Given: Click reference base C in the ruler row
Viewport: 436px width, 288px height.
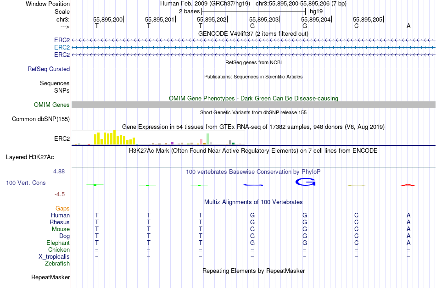Looking at the screenshot, I should tap(356, 26).
